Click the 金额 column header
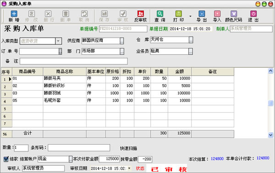Screen dimensions: 275x173 pyautogui.click(x=180, y=71)
